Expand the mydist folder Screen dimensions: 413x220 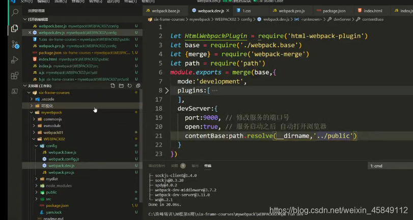click(x=36, y=179)
